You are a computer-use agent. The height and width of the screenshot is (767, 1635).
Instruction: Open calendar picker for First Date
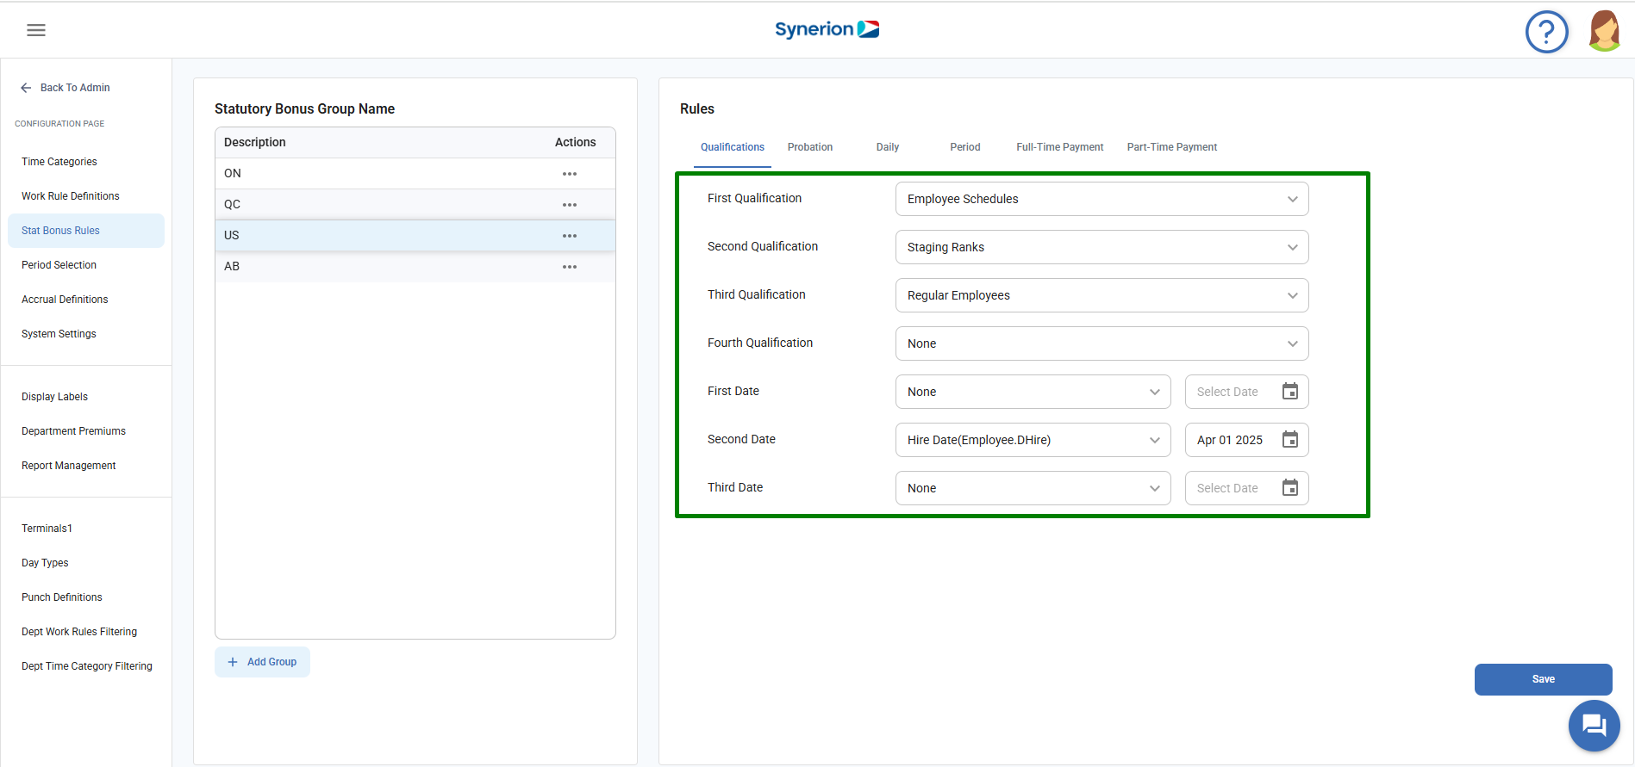[x=1290, y=392]
